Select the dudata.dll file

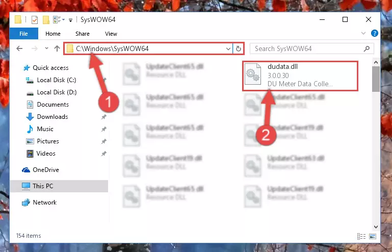pyautogui.click(x=300, y=75)
